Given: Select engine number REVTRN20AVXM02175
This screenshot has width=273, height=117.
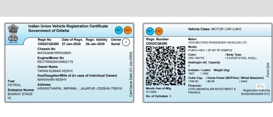Looking at the screenshot, I should pos(55,62).
